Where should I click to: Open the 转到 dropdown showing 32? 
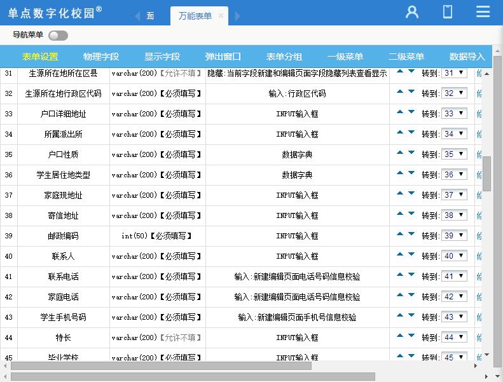pos(454,93)
